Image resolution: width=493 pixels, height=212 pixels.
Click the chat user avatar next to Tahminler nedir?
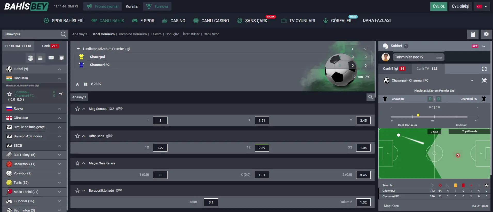coord(386,57)
